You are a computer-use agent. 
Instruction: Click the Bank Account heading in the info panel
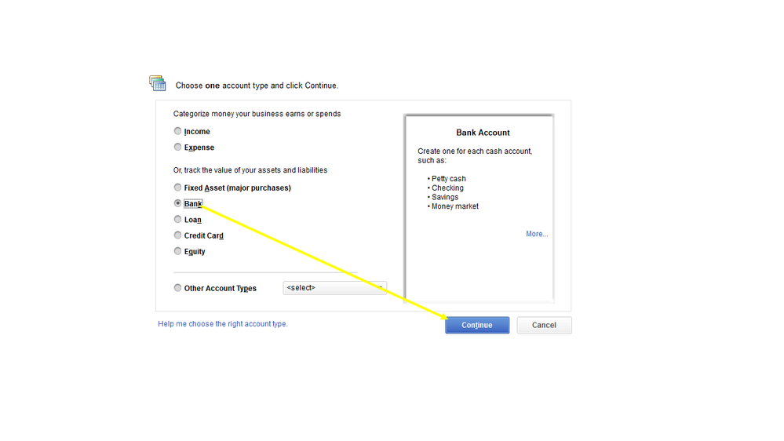tap(483, 133)
